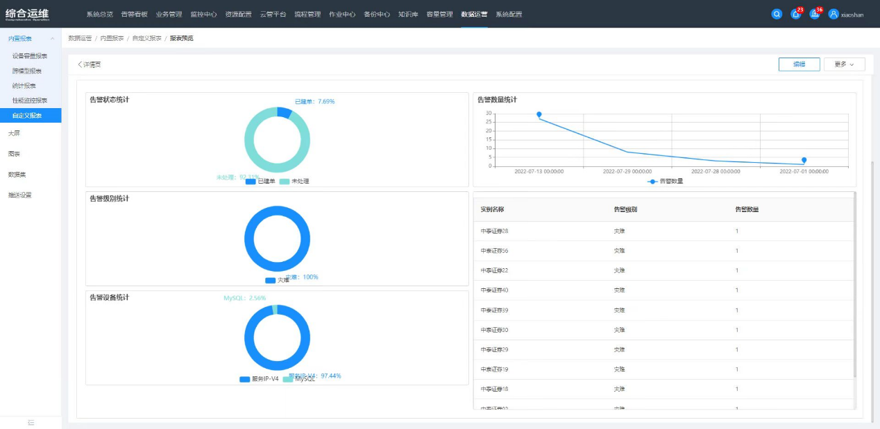Viewport: 880px width, 429px height.
Task: Go back via 详情页 arrow
Action: [89, 64]
